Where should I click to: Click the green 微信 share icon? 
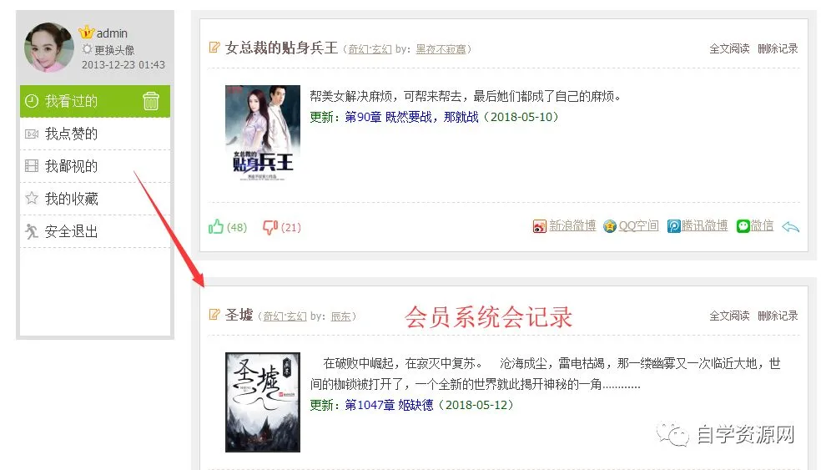click(x=743, y=226)
